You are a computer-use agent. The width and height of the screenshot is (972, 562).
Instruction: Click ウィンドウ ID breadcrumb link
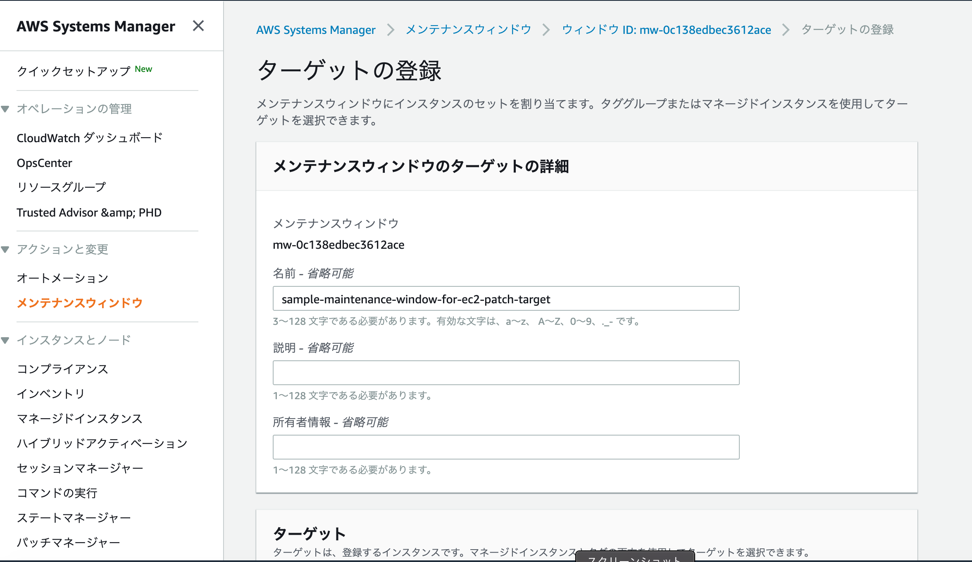point(667,30)
